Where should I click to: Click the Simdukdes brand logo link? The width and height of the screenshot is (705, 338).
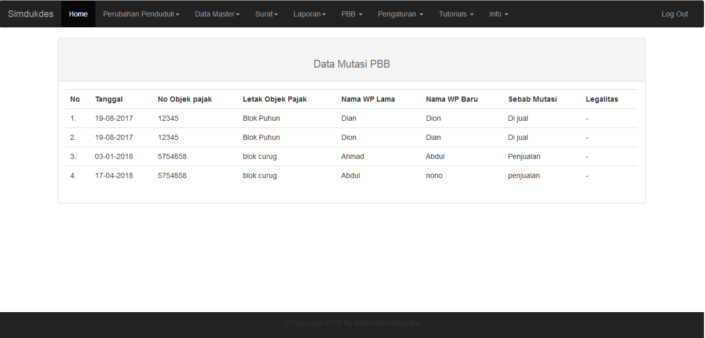pos(31,14)
